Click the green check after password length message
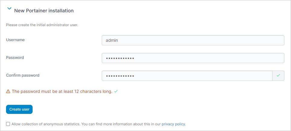Screen dimensions: 291x131 click(116, 91)
